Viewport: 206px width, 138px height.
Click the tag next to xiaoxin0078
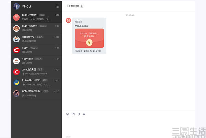click(x=39, y=37)
